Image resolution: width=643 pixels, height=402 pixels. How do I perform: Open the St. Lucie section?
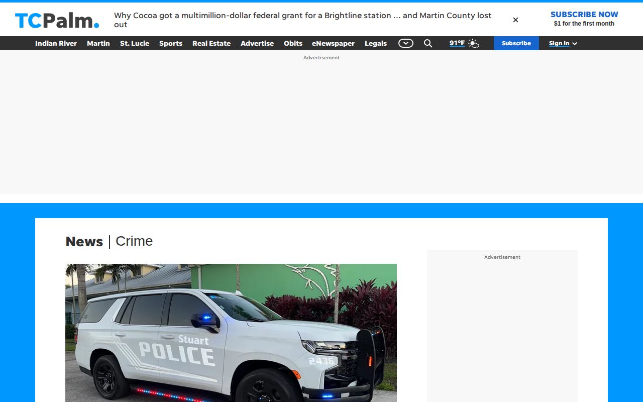point(135,43)
